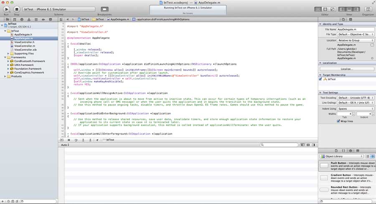Click the File Name text field
The image size is (376, 204).
tap(355, 29)
